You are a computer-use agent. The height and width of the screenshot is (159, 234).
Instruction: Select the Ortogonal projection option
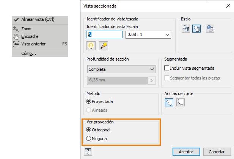pos(89,130)
